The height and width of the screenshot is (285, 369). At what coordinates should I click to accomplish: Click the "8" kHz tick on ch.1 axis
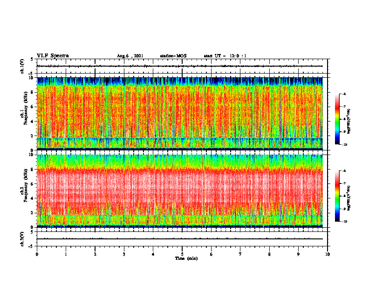[32, 92]
